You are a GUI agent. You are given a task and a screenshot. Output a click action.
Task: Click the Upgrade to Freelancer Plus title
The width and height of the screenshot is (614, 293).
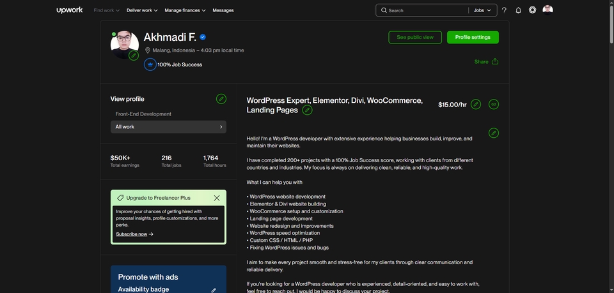point(158,198)
